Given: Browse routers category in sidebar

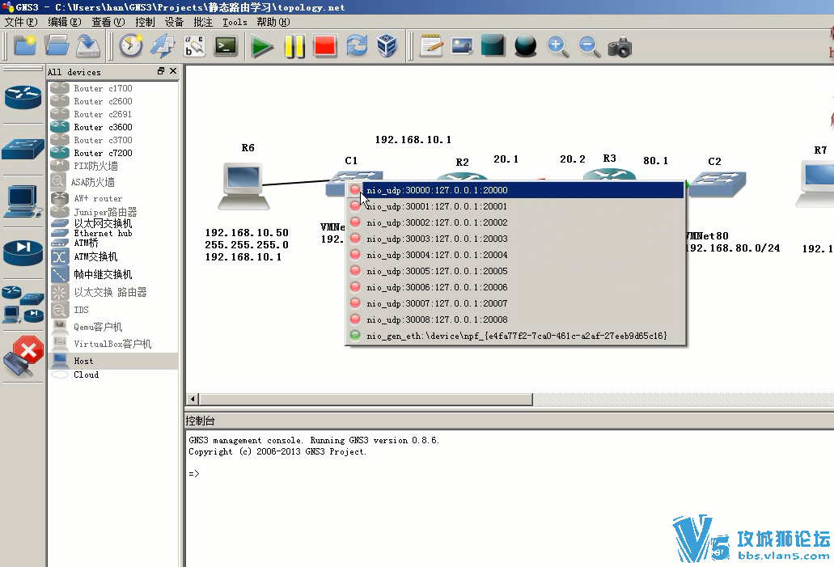Looking at the screenshot, I should coord(23,97).
